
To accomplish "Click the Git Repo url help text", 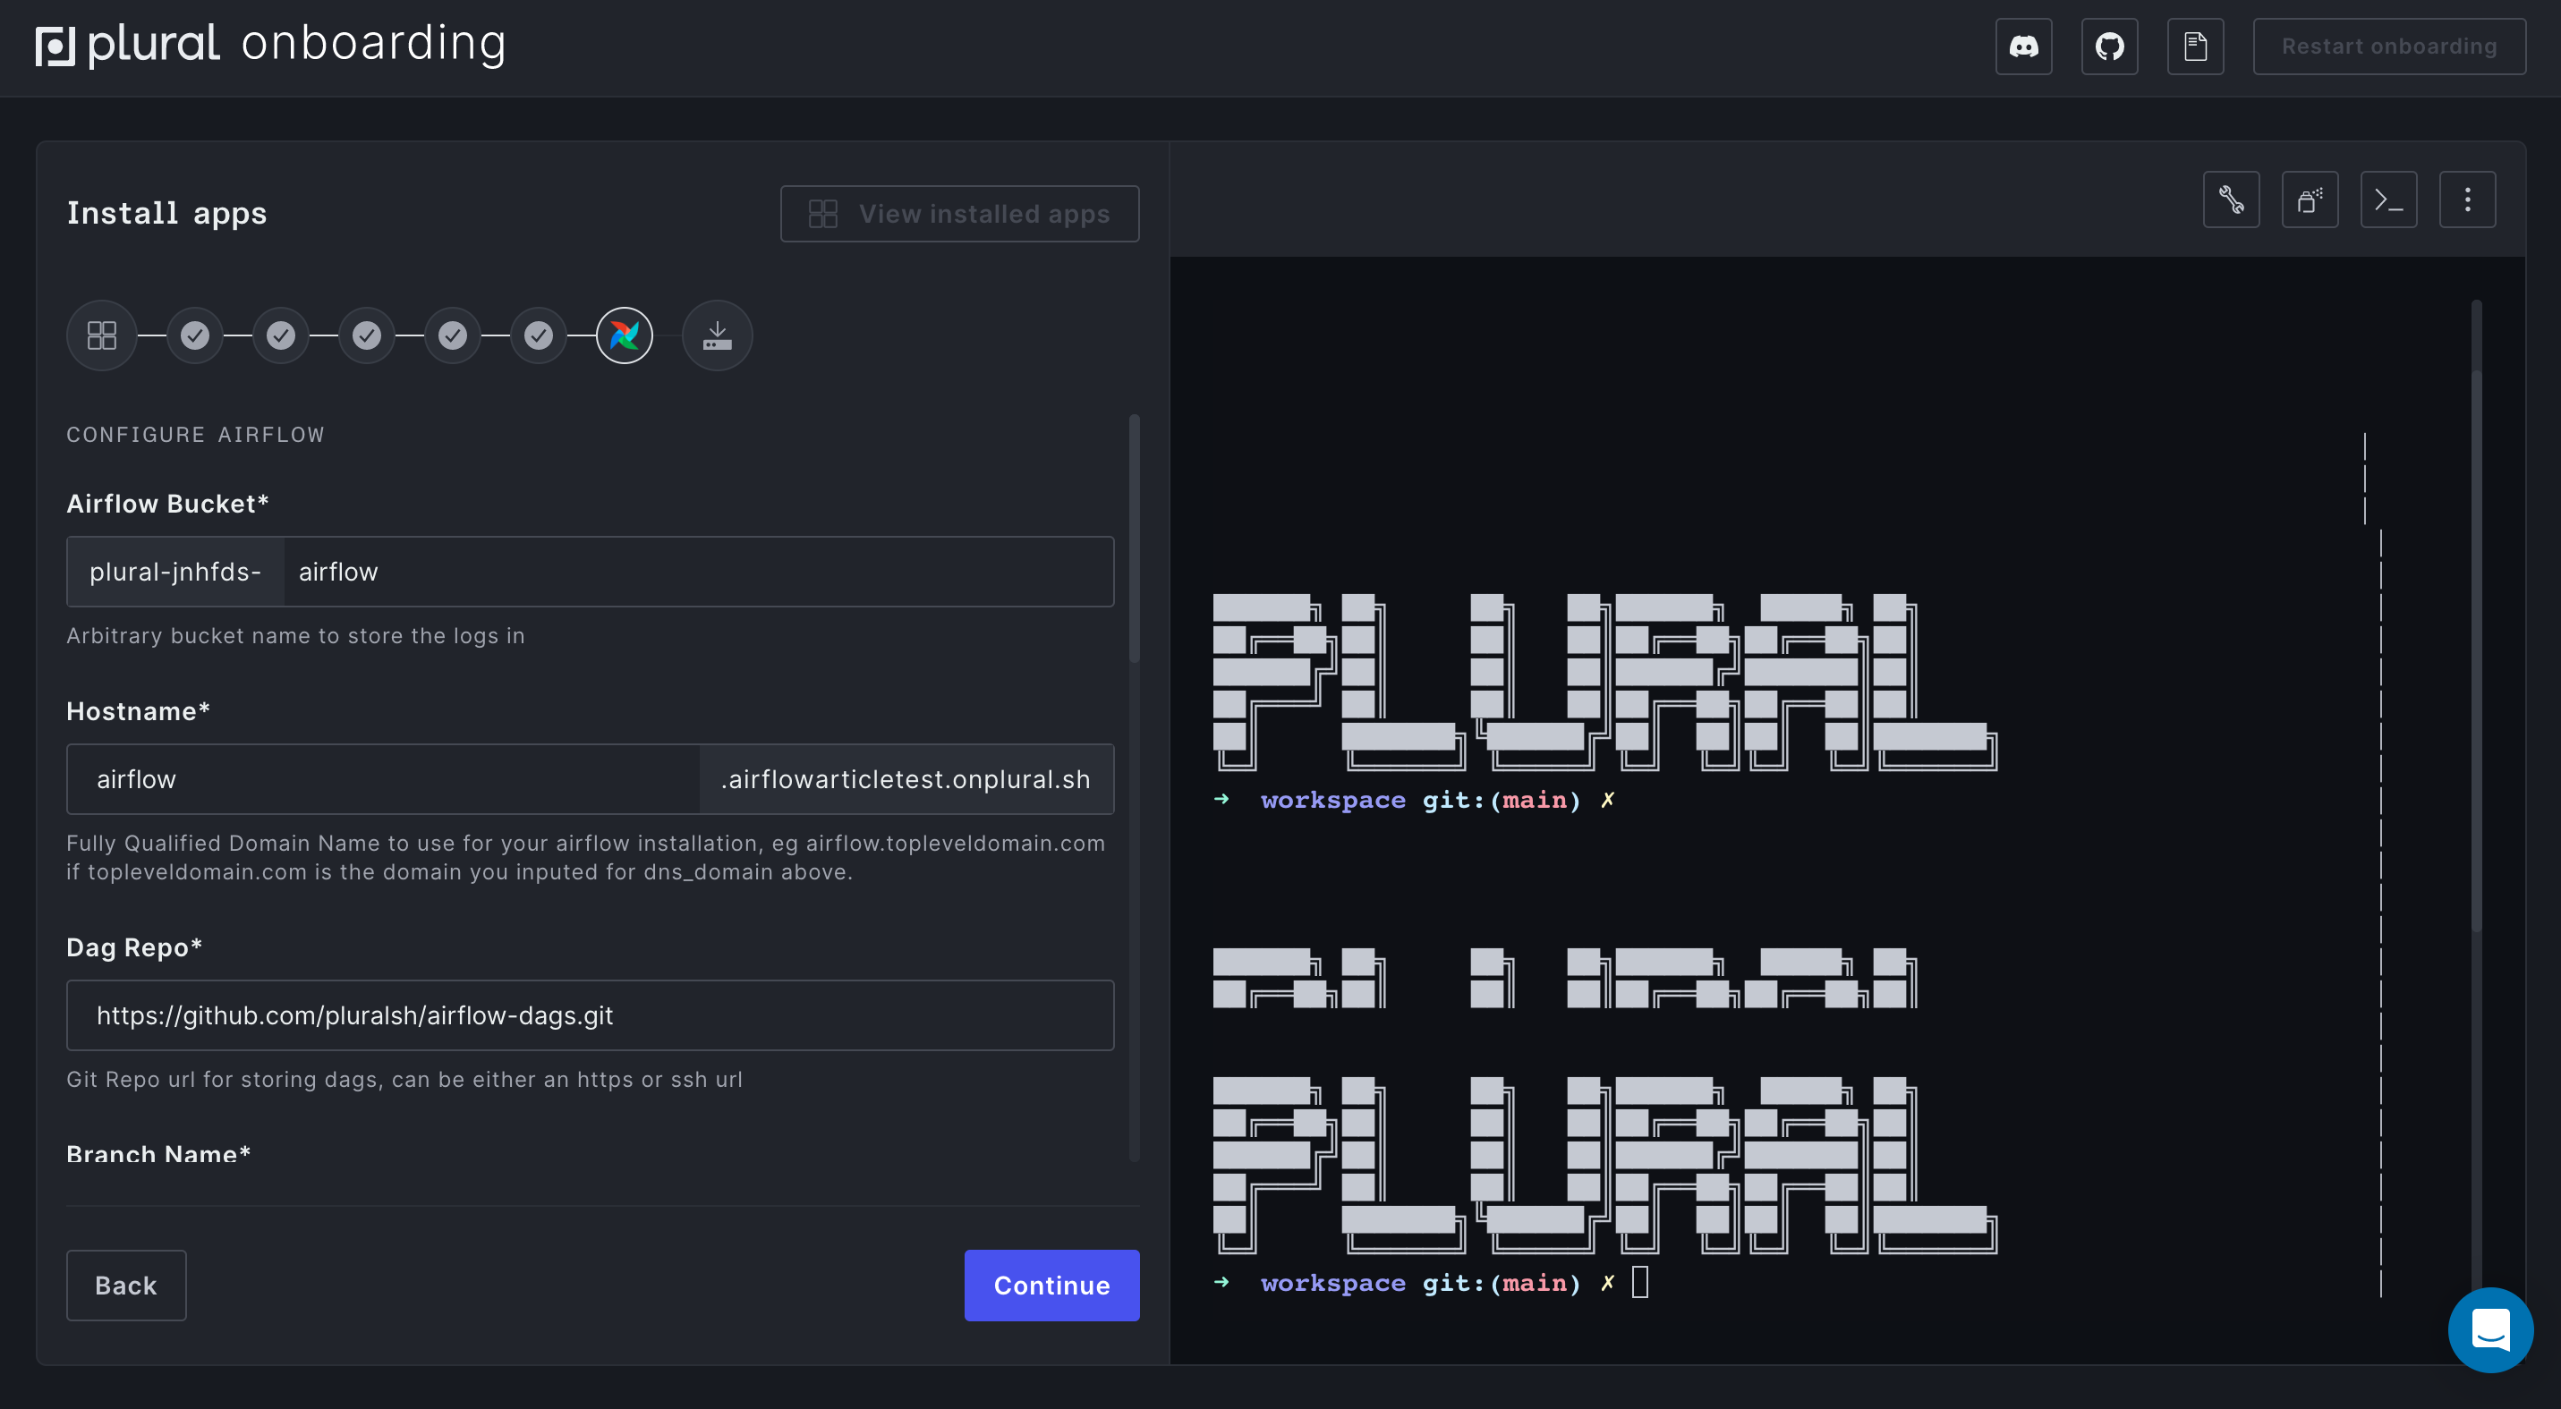I will coord(404,1079).
